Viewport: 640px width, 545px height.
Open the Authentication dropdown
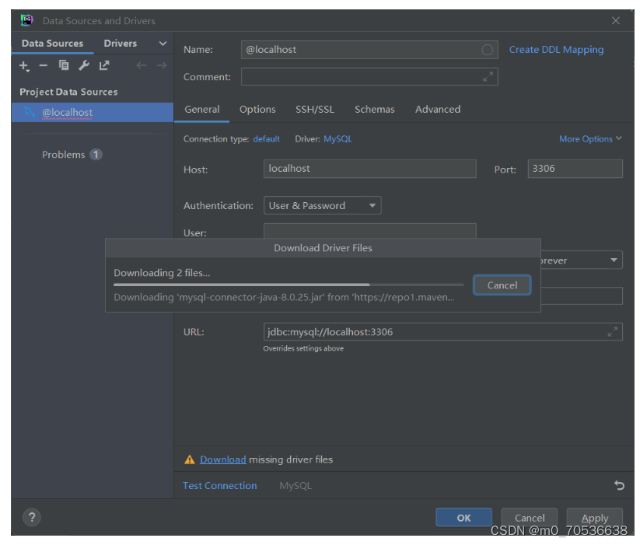point(323,205)
